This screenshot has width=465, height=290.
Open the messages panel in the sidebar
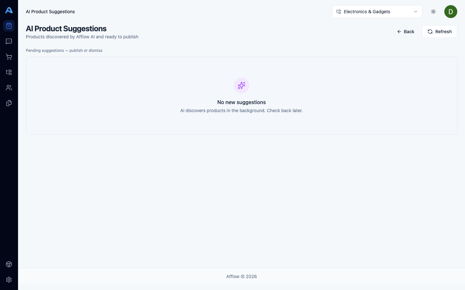9,41
